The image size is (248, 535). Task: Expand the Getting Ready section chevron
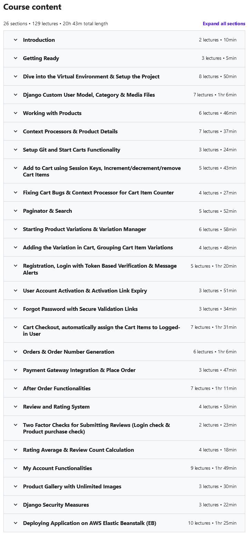[16, 58]
